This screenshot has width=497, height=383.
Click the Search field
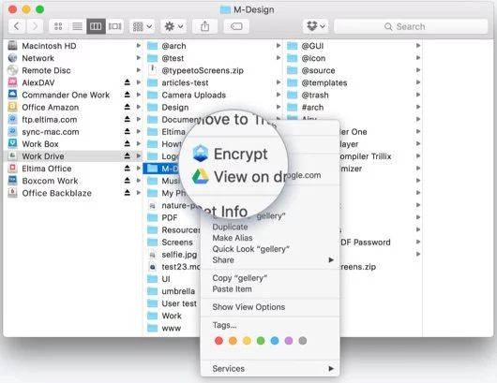pyautogui.click(x=411, y=26)
